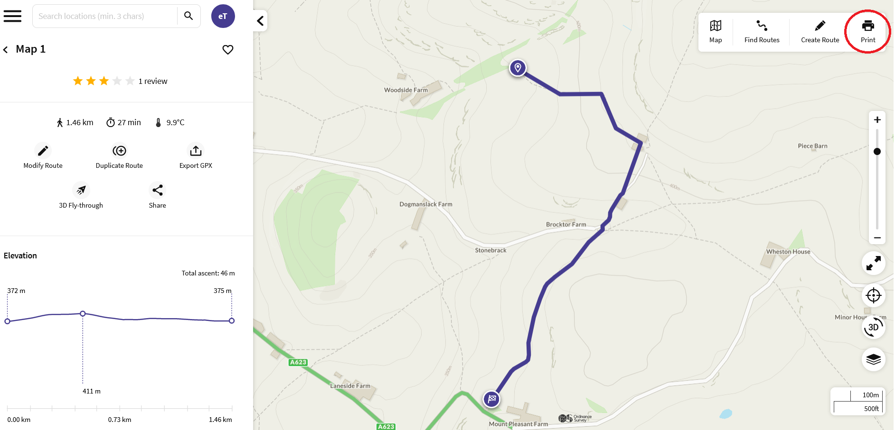Expand the map to fullscreen

873,263
